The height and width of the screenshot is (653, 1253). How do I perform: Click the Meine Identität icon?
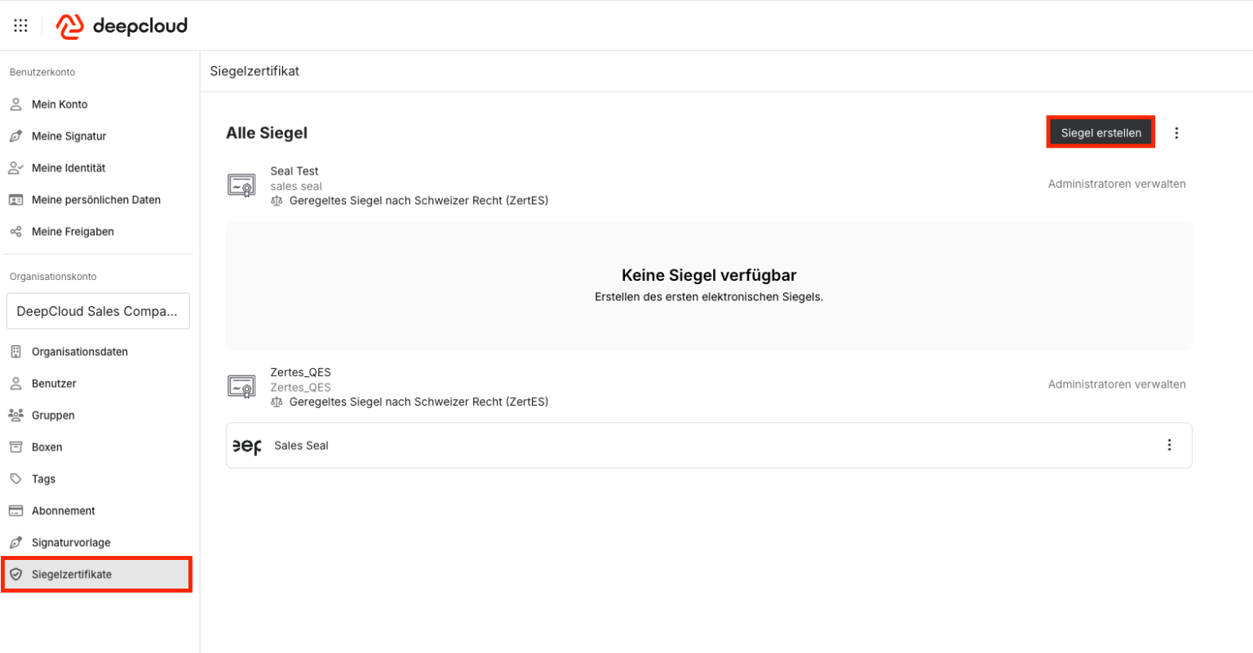(15, 167)
